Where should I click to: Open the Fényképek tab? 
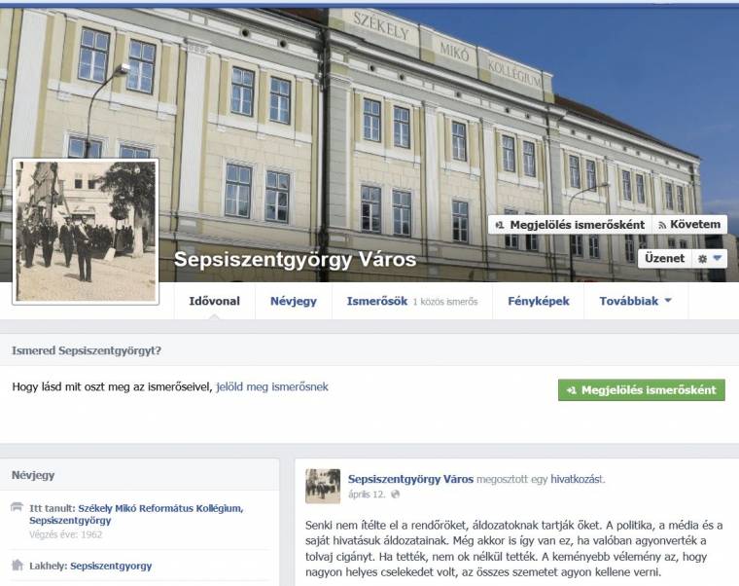click(x=539, y=301)
